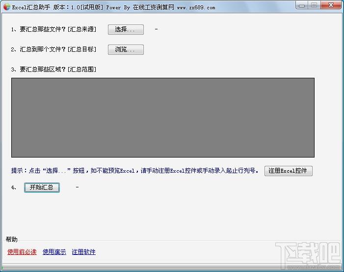Click inside the gray range preview area

[x=162, y=117]
